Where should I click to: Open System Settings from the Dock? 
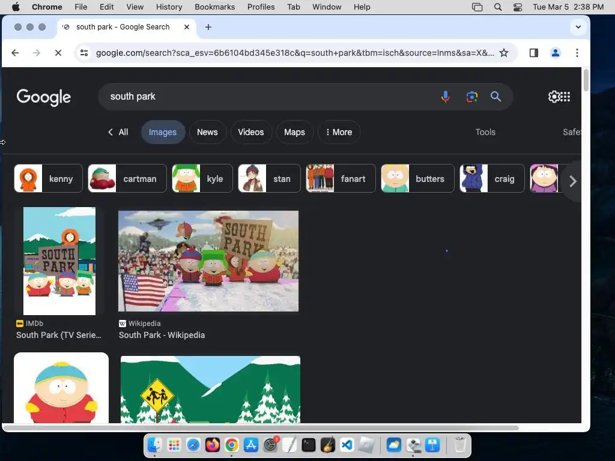pos(270,445)
